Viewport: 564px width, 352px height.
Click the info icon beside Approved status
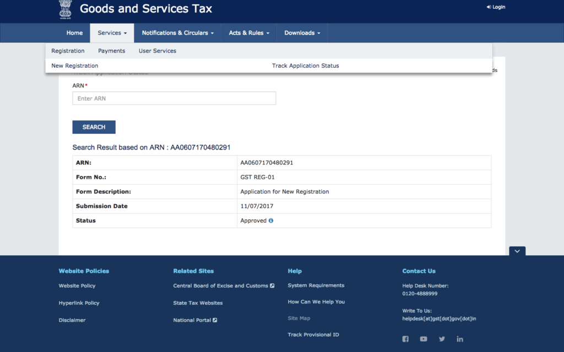point(271,221)
